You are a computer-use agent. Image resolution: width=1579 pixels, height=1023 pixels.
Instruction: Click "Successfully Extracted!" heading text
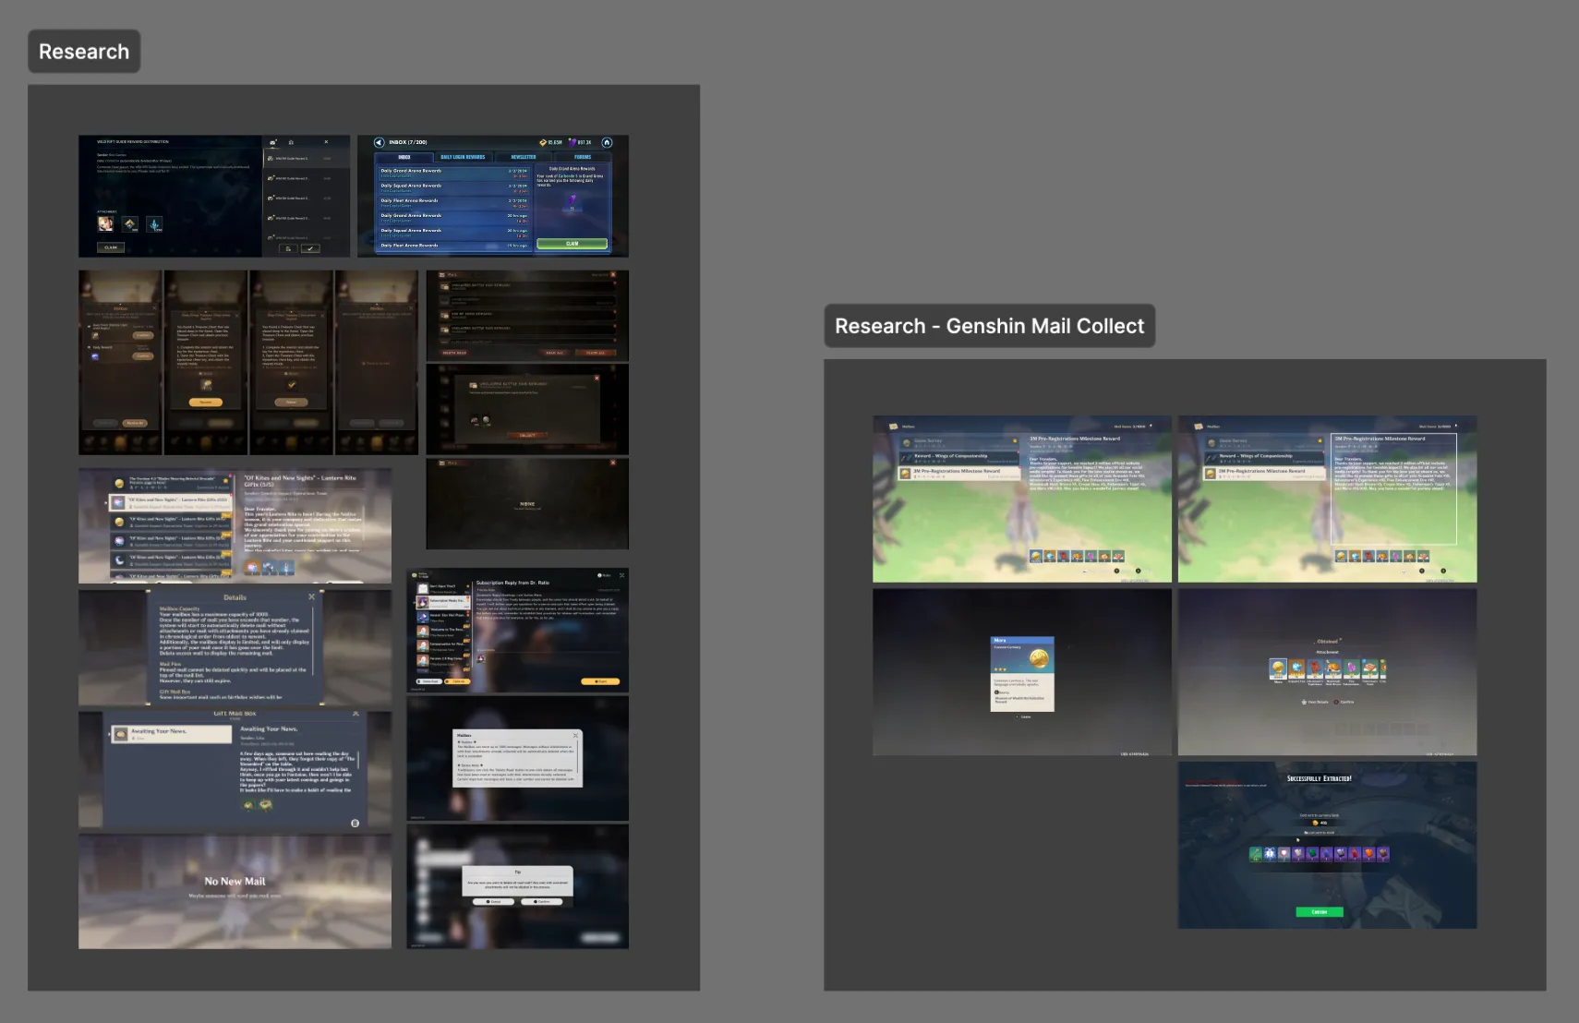click(1320, 779)
